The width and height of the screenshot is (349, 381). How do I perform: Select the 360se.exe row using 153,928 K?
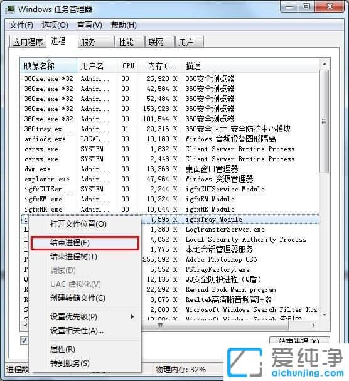pyautogui.click(x=169, y=109)
